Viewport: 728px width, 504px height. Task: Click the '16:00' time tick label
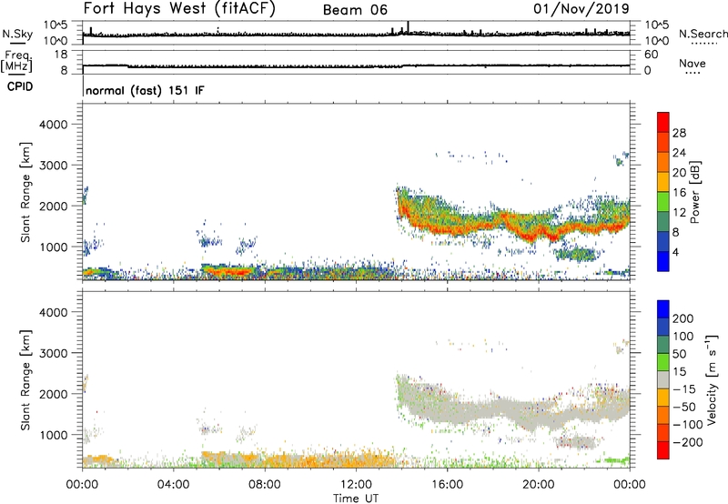pos(447,485)
